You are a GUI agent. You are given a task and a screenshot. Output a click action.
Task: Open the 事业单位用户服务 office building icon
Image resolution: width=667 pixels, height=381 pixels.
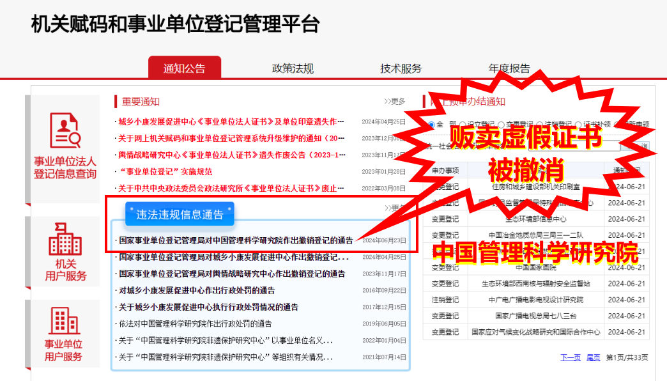pyautogui.click(x=64, y=320)
